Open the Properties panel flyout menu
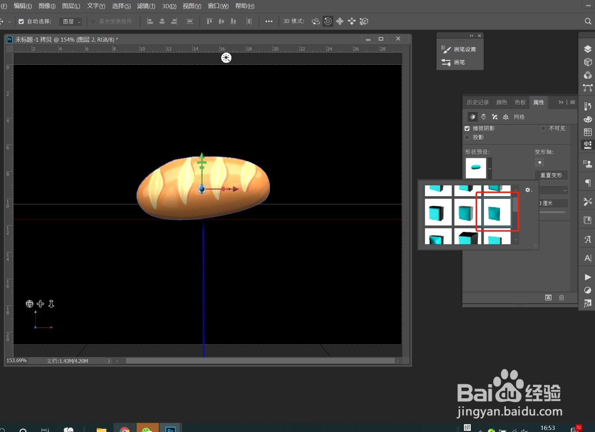This screenshot has height=432, width=595. tap(573, 102)
